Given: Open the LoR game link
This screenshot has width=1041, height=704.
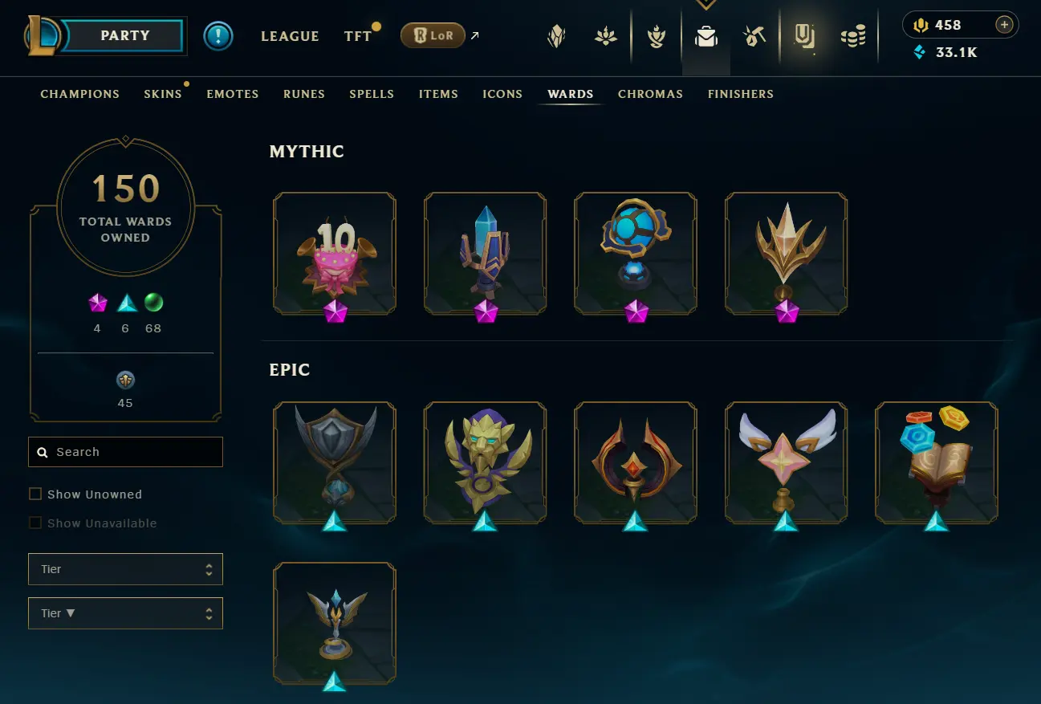Looking at the screenshot, I should pos(433,35).
